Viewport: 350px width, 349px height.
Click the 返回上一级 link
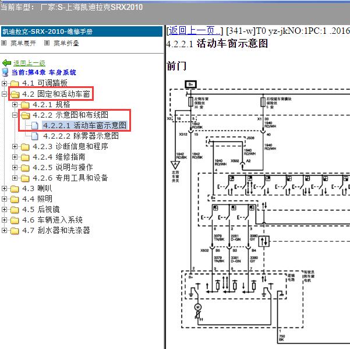29,63
